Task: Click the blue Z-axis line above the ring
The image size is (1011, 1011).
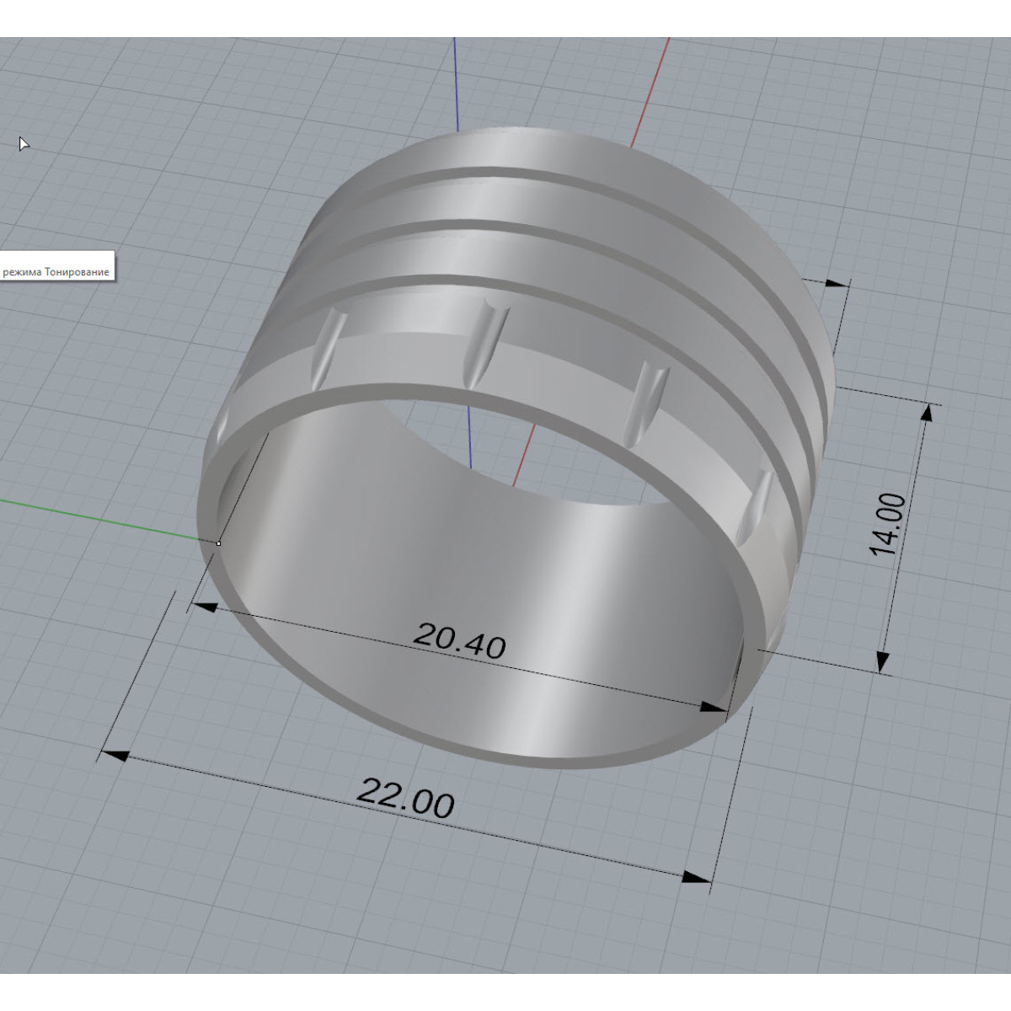Action: pyautogui.click(x=456, y=84)
